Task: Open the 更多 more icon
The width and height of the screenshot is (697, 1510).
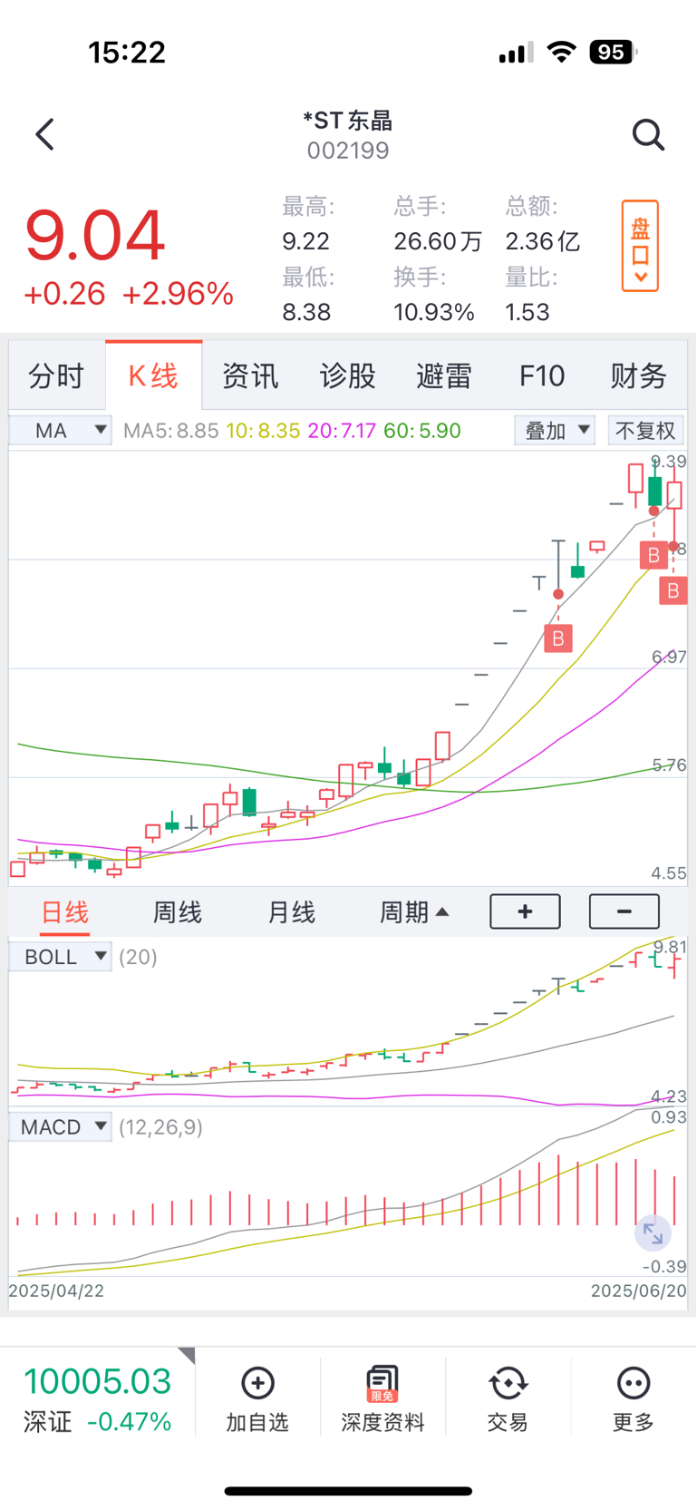Action: click(x=633, y=1384)
